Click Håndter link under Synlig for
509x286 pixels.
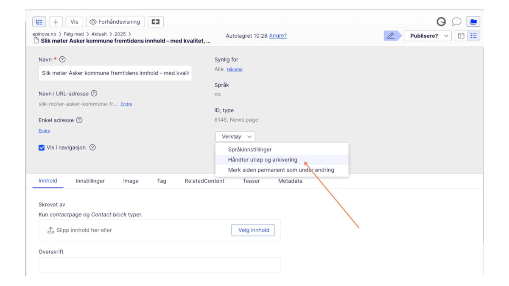pyautogui.click(x=235, y=69)
